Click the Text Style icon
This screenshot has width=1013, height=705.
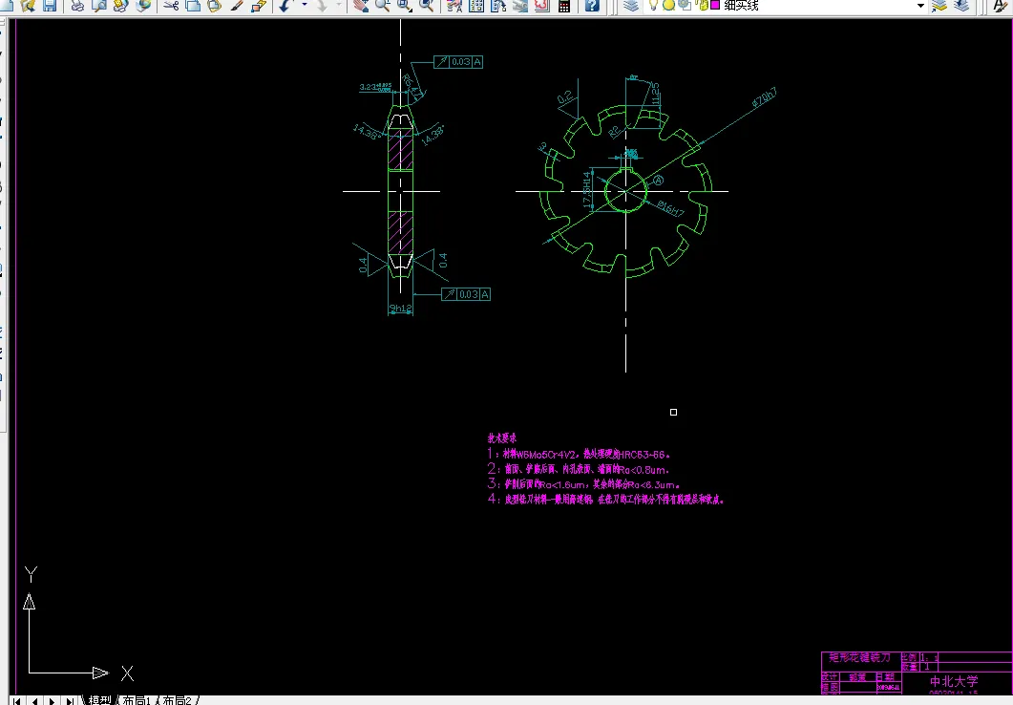1001,6
